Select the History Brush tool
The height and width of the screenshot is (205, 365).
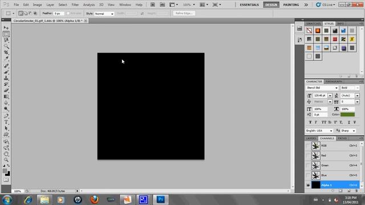[x=6, y=84]
